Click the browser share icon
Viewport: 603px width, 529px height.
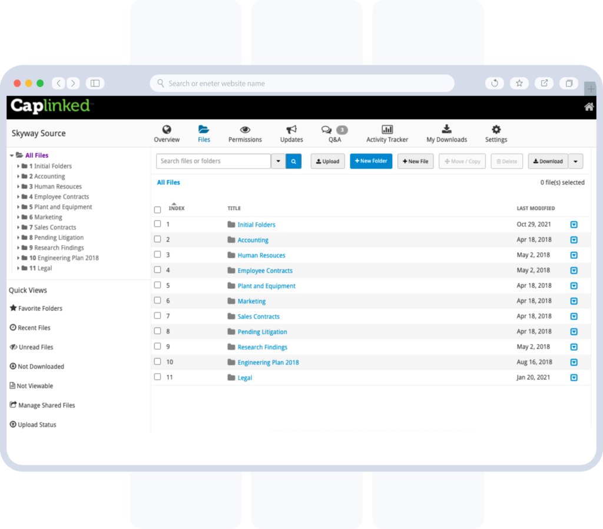tap(544, 83)
